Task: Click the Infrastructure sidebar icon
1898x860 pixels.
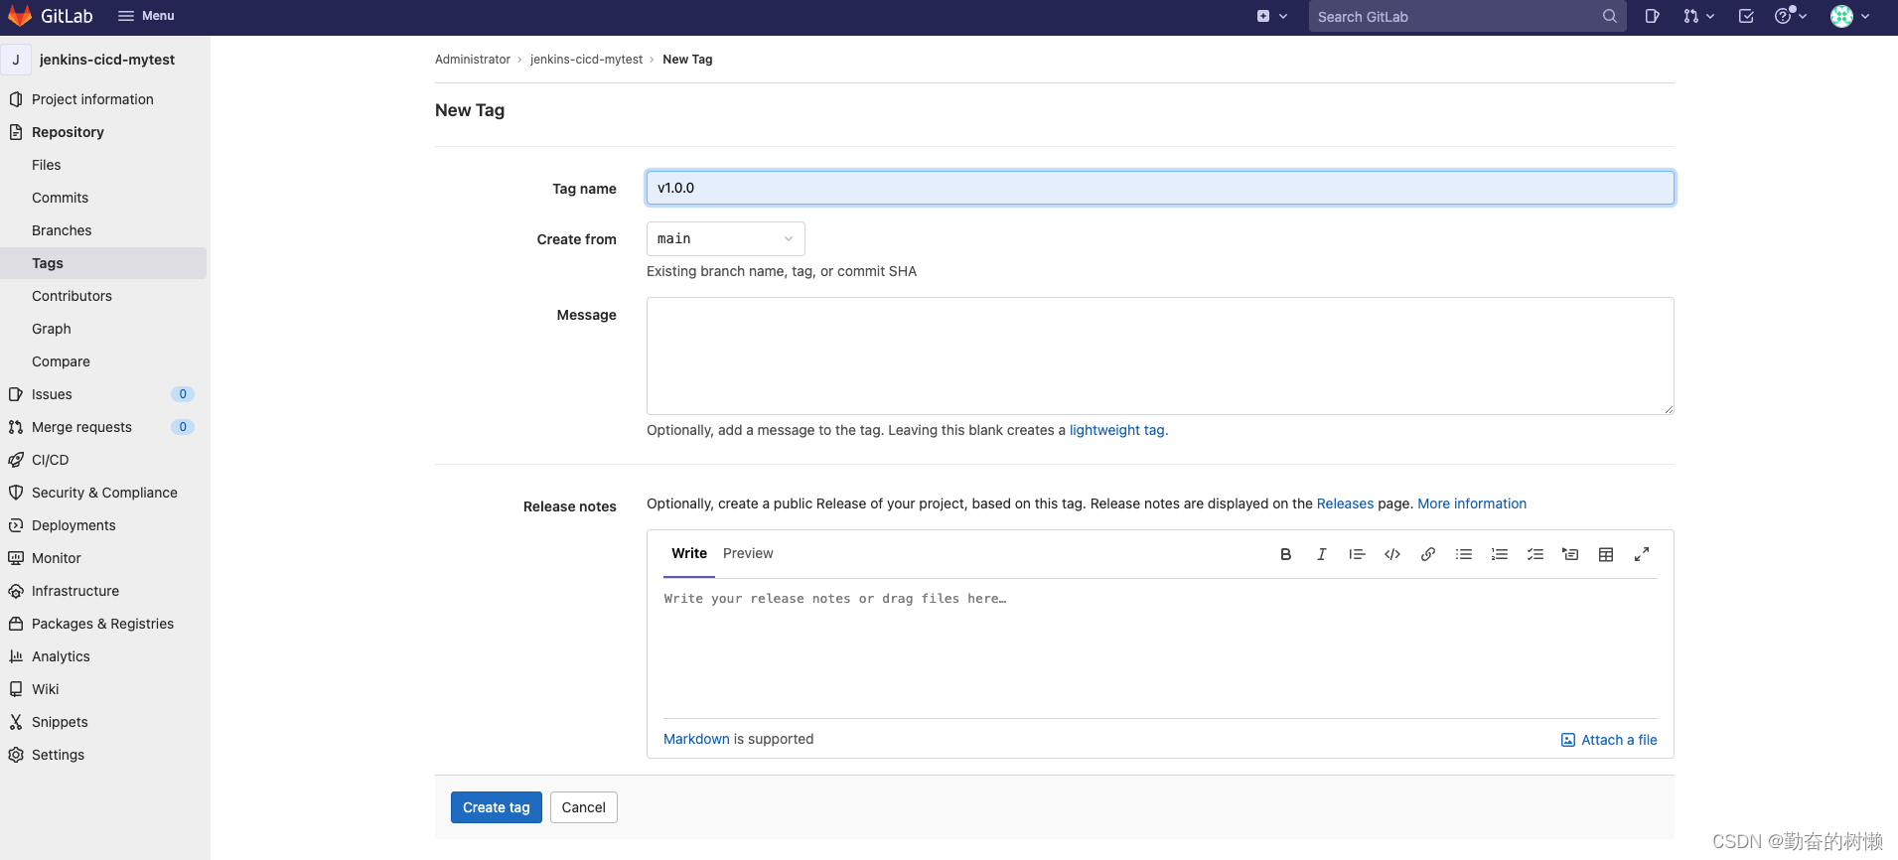Action: 16,591
